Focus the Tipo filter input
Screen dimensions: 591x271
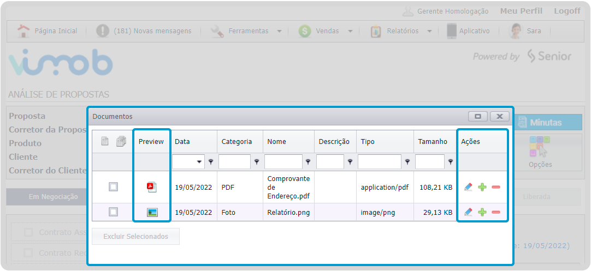coord(380,162)
